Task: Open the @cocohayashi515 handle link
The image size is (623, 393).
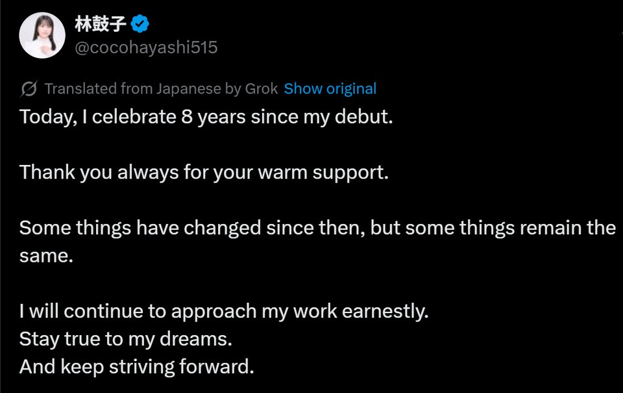Action: 146,47
